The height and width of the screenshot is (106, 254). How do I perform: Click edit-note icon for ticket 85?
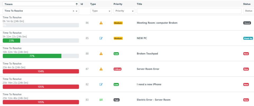click(x=101, y=38)
